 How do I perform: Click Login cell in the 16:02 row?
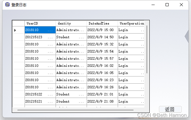click(x=131, y=66)
